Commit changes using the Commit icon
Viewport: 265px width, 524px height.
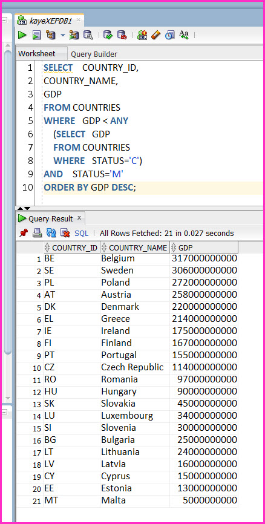(x=108, y=34)
